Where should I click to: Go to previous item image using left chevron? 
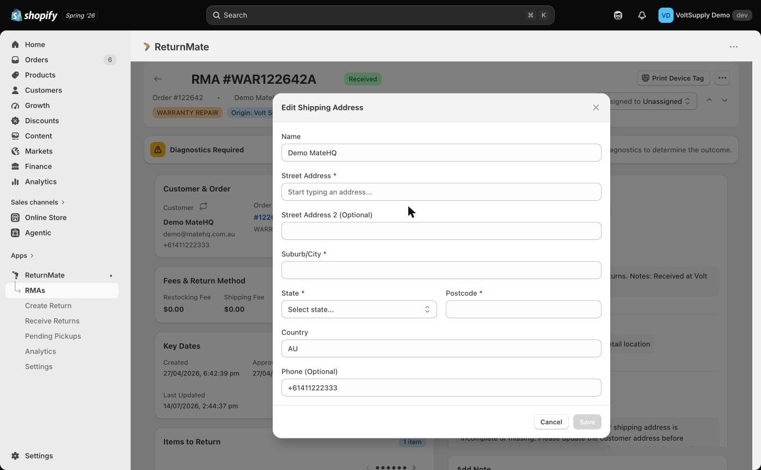point(368,467)
